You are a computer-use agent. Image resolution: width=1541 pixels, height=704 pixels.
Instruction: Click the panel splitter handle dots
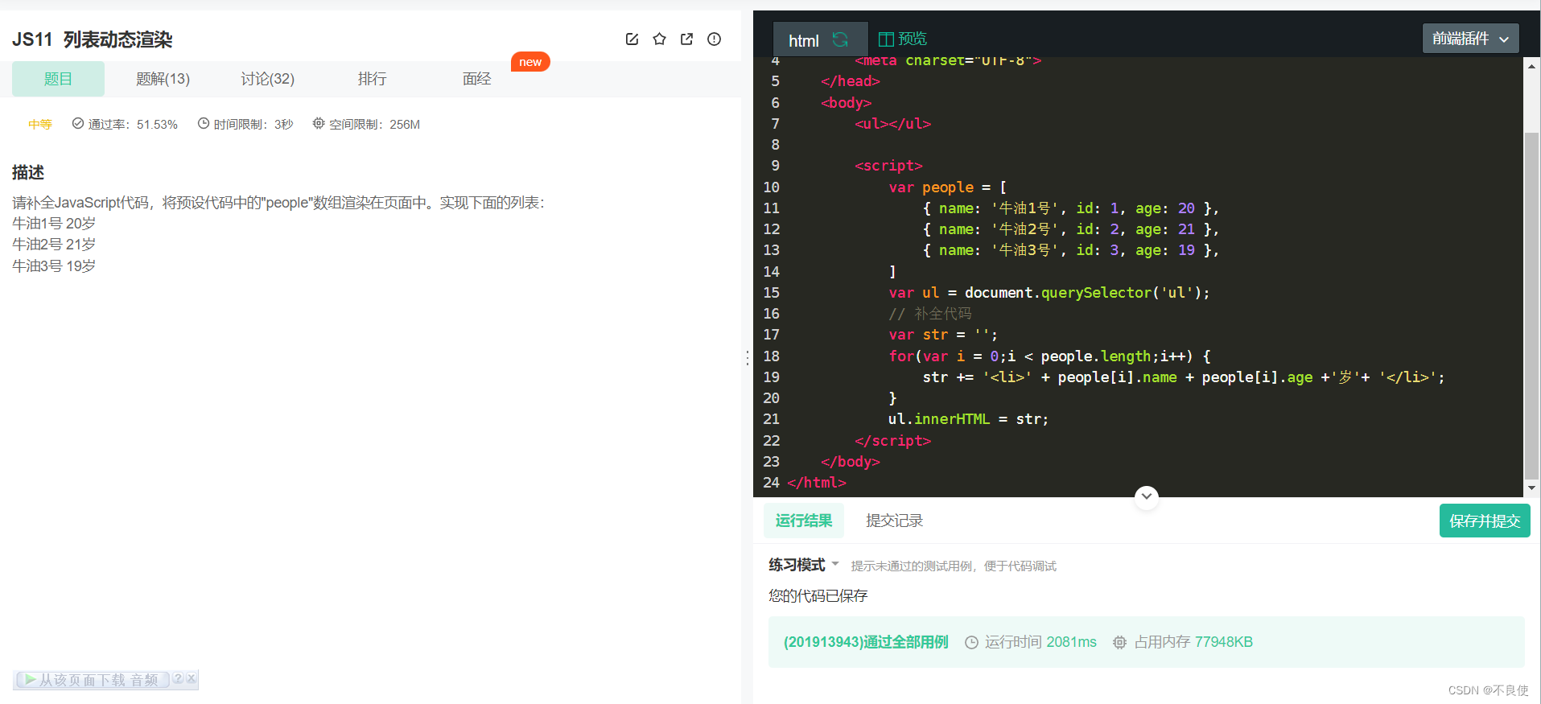(x=747, y=358)
